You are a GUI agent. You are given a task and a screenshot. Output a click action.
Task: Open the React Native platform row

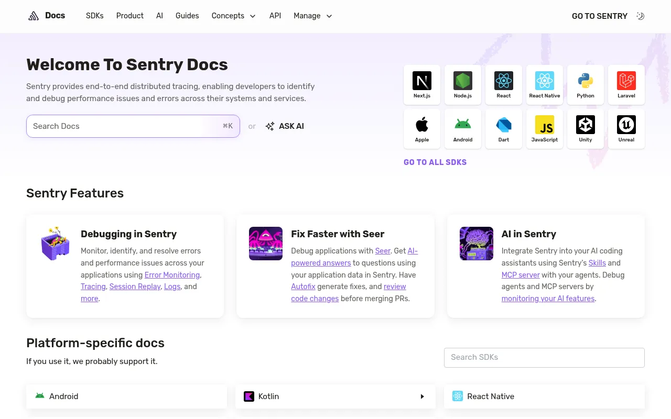tap(544, 396)
